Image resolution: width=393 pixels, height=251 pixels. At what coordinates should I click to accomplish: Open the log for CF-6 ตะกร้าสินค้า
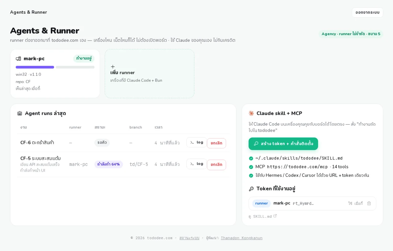(196, 142)
